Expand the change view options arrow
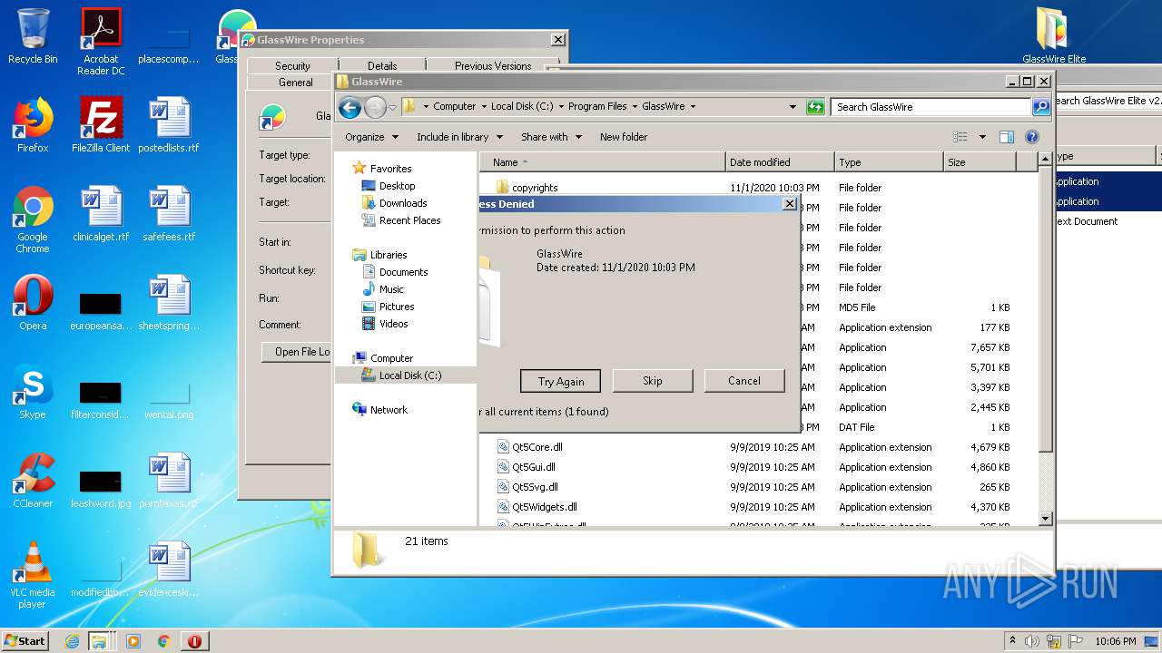This screenshot has width=1162, height=653. coord(982,137)
